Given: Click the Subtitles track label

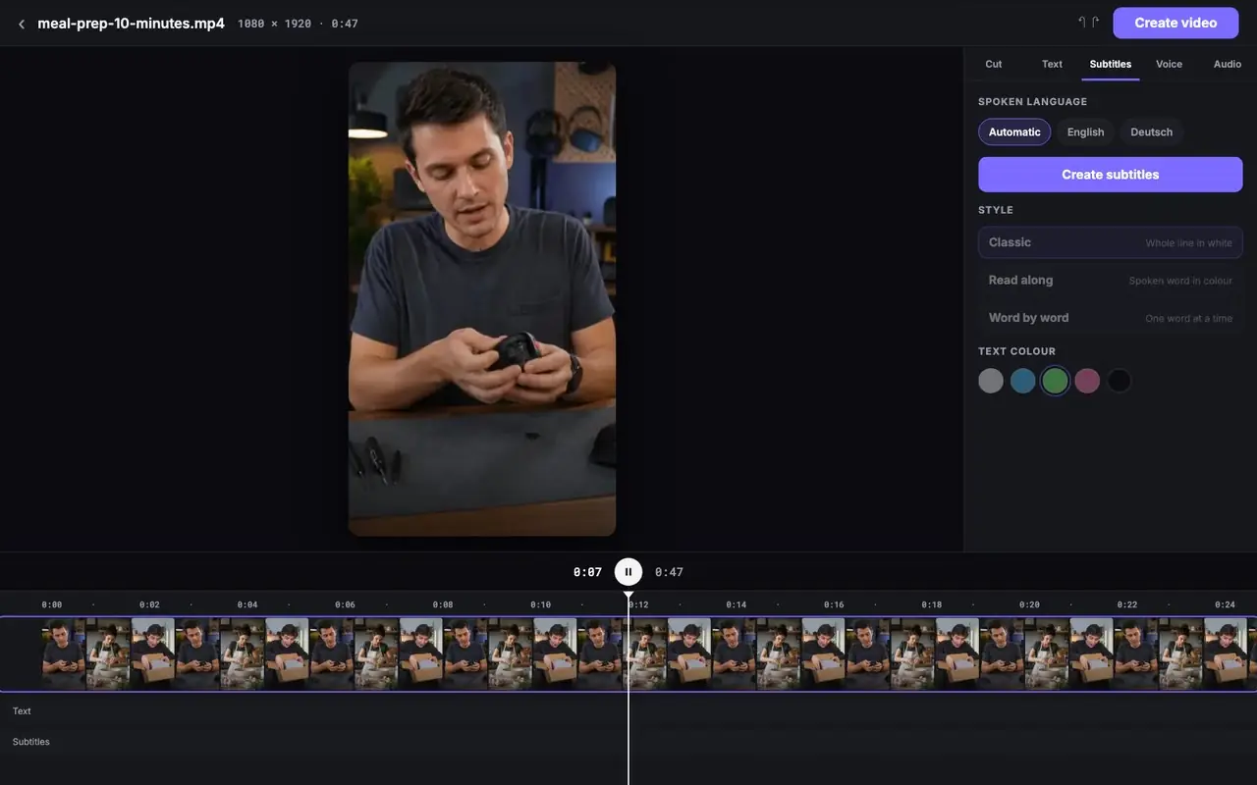Looking at the screenshot, I should 30,742.
